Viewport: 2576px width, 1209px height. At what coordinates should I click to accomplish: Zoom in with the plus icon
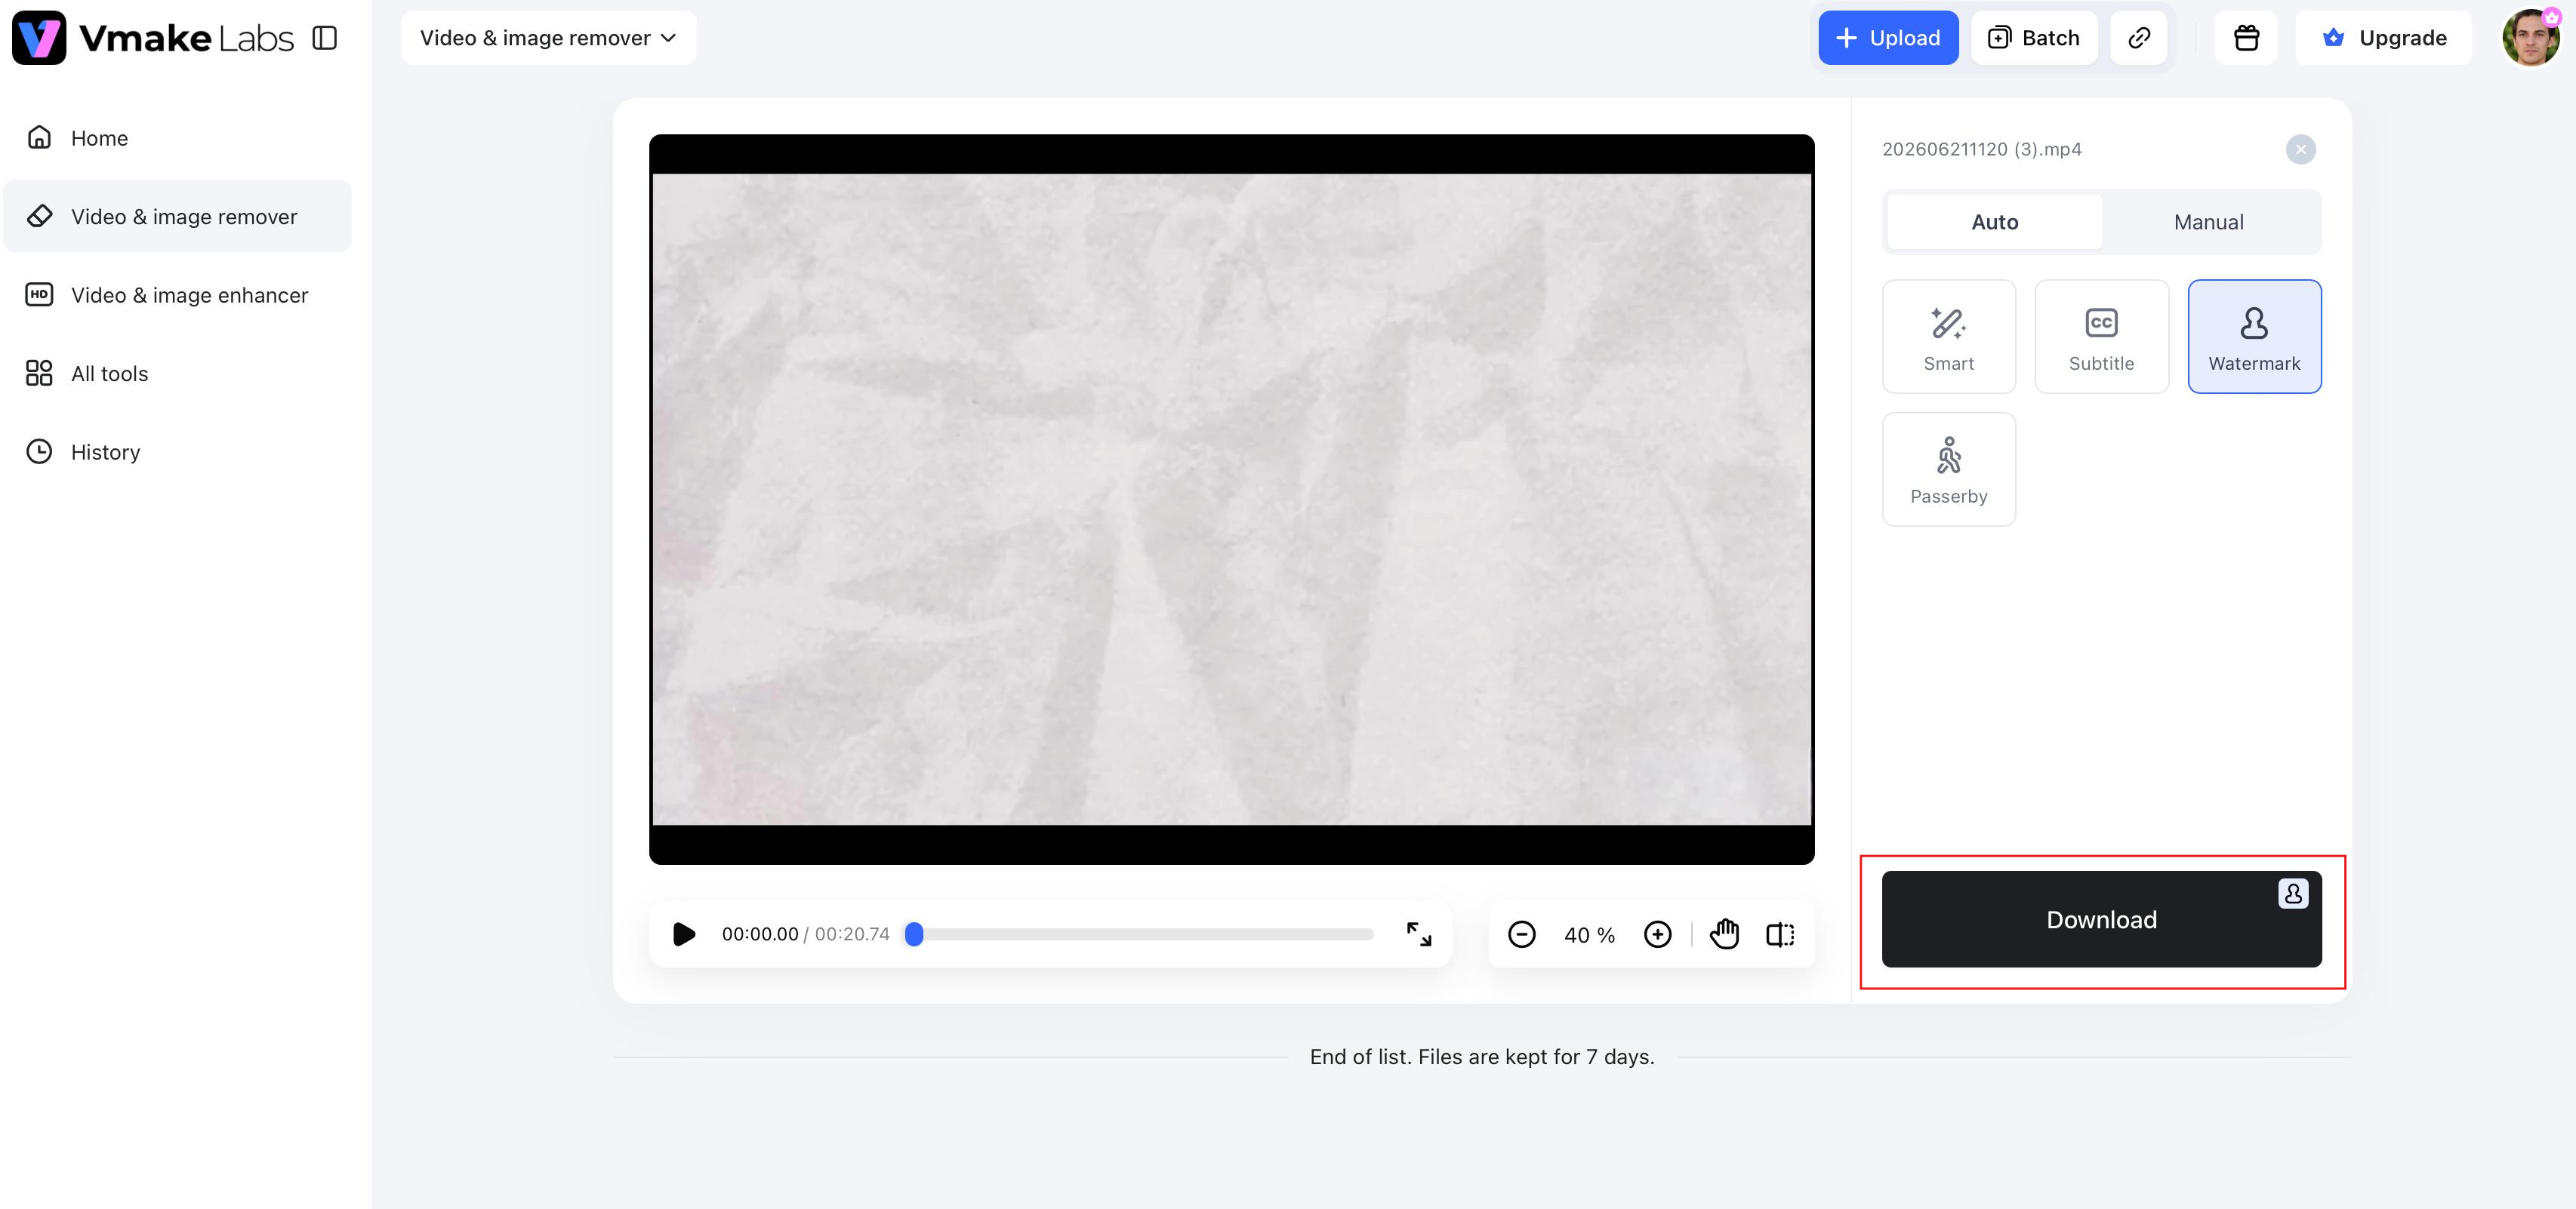[x=1657, y=934]
